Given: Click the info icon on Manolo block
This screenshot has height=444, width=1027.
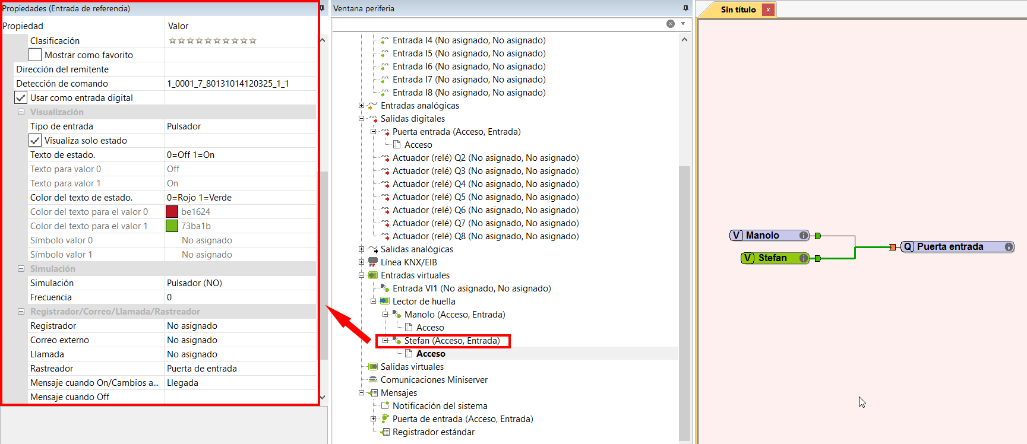Looking at the screenshot, I should tap(803, 236).
